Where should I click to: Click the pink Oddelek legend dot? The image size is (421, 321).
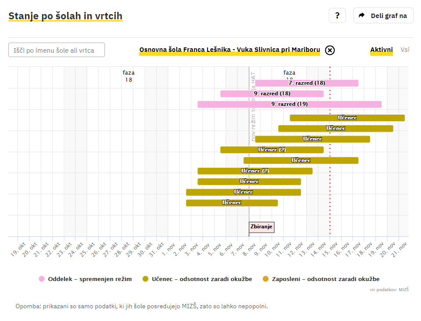(x=42, y=279)
